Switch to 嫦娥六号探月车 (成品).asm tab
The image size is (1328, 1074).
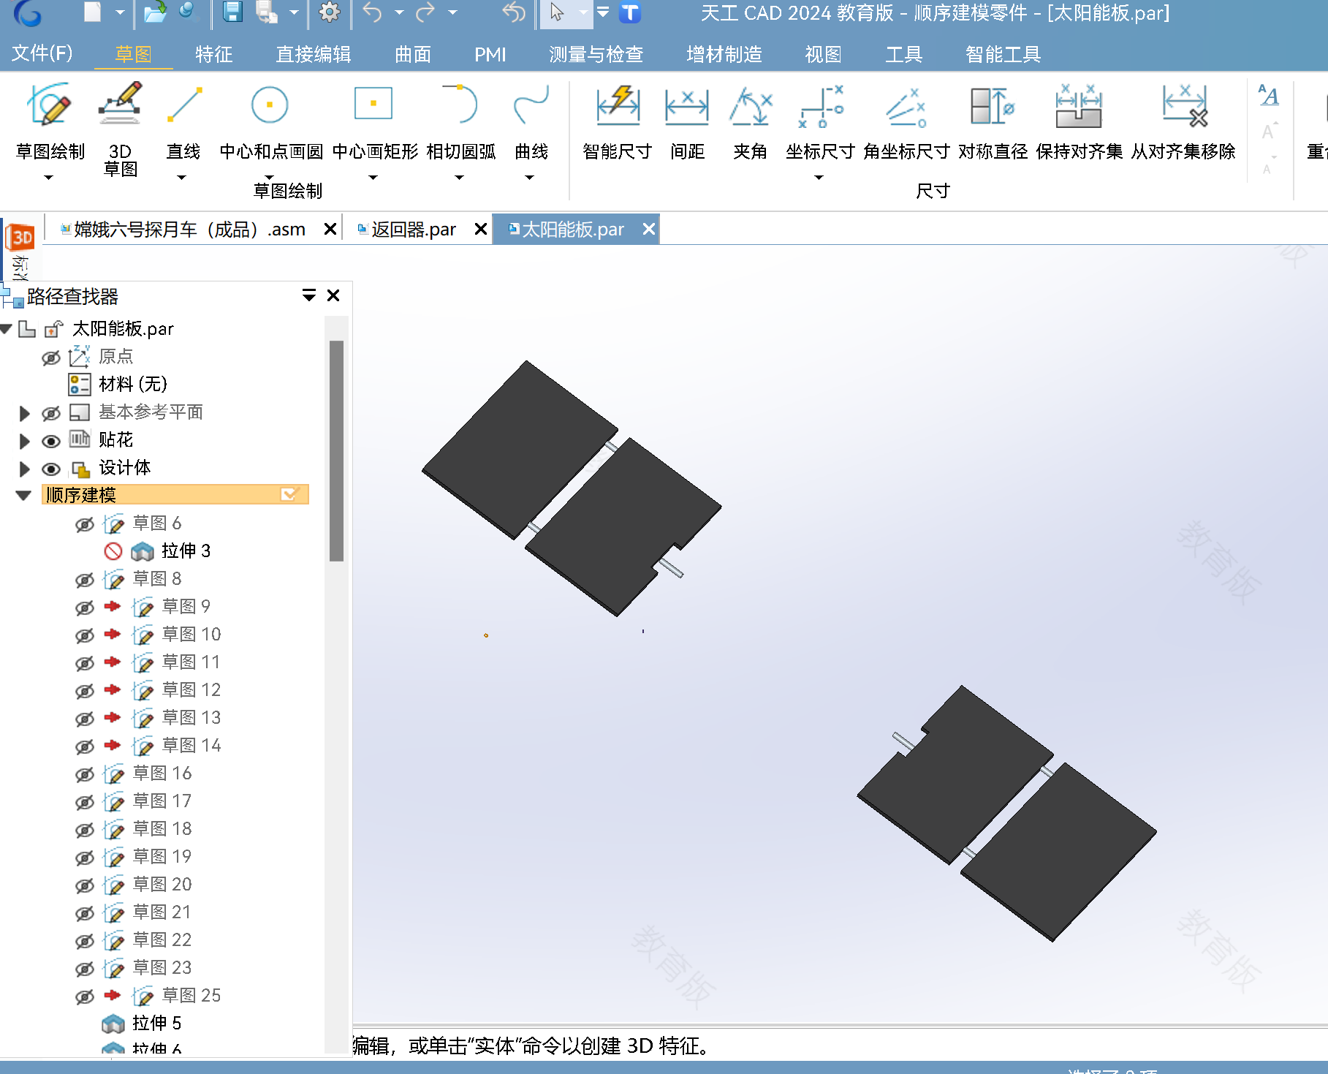(190, 230)
